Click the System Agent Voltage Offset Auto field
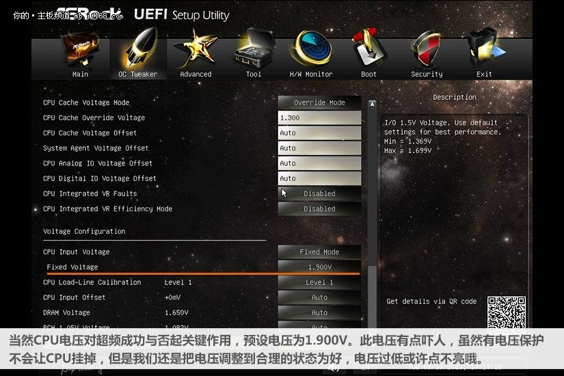 (x=319, y=148)
